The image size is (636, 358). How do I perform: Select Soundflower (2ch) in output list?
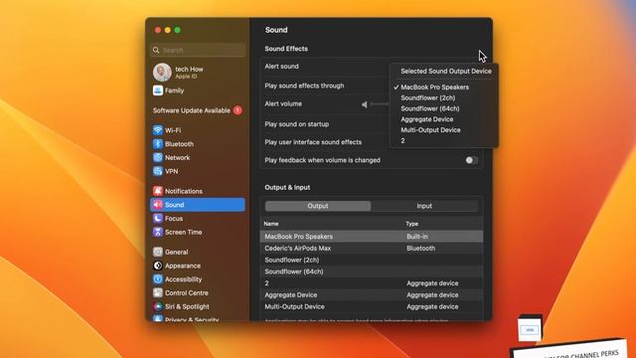372,260
